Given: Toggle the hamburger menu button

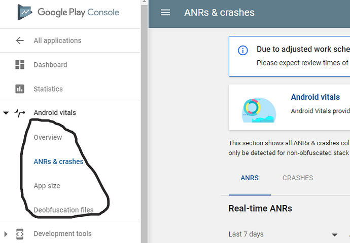Looking at the screenshot, I should click(165, 13).
